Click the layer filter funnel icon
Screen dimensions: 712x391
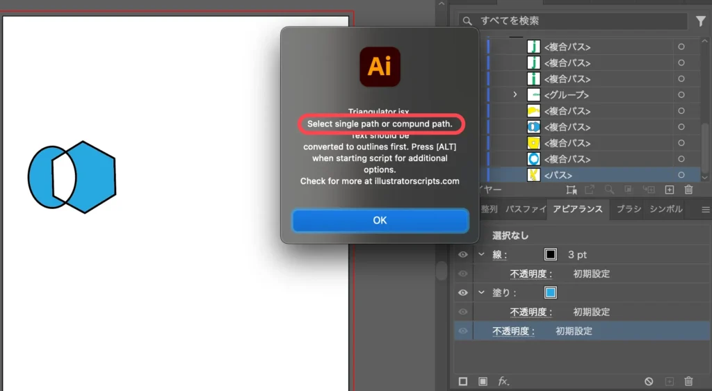pyautogui.click(x=700, y=22)
